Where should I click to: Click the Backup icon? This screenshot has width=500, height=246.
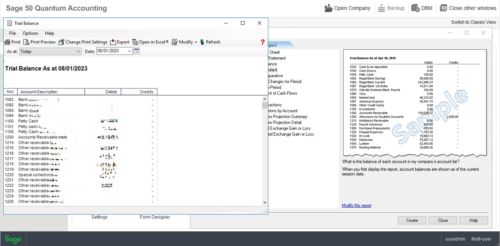391,8
